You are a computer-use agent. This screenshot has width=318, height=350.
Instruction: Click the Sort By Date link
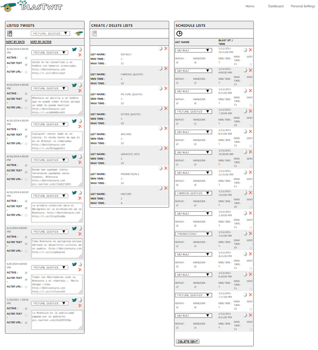(x=15, y=42)
